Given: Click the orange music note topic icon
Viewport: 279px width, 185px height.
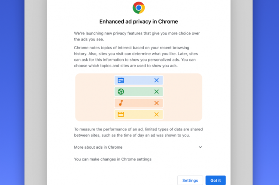Looking at the screenshot, I should 121,103.
